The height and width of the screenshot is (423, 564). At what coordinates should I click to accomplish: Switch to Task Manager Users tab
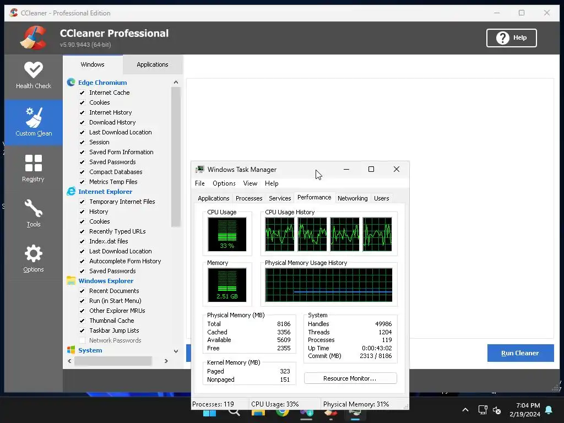pos(381,198)
